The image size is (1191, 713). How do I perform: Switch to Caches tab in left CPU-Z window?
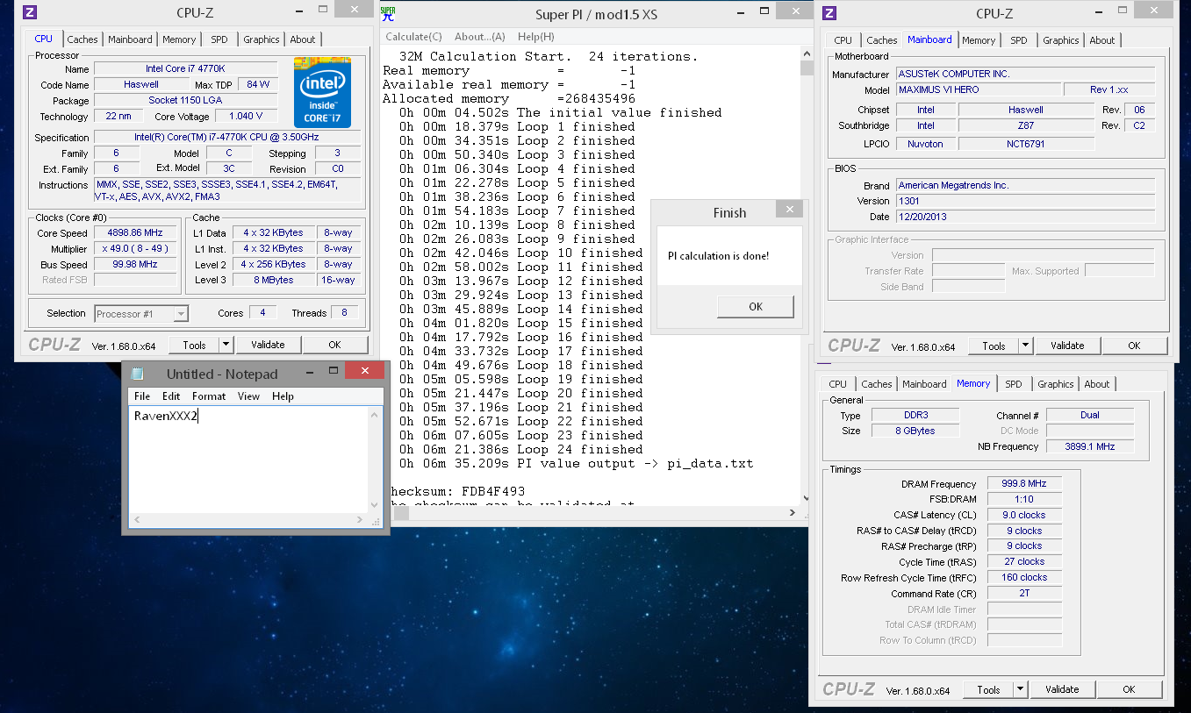click(x=83, y=39)
